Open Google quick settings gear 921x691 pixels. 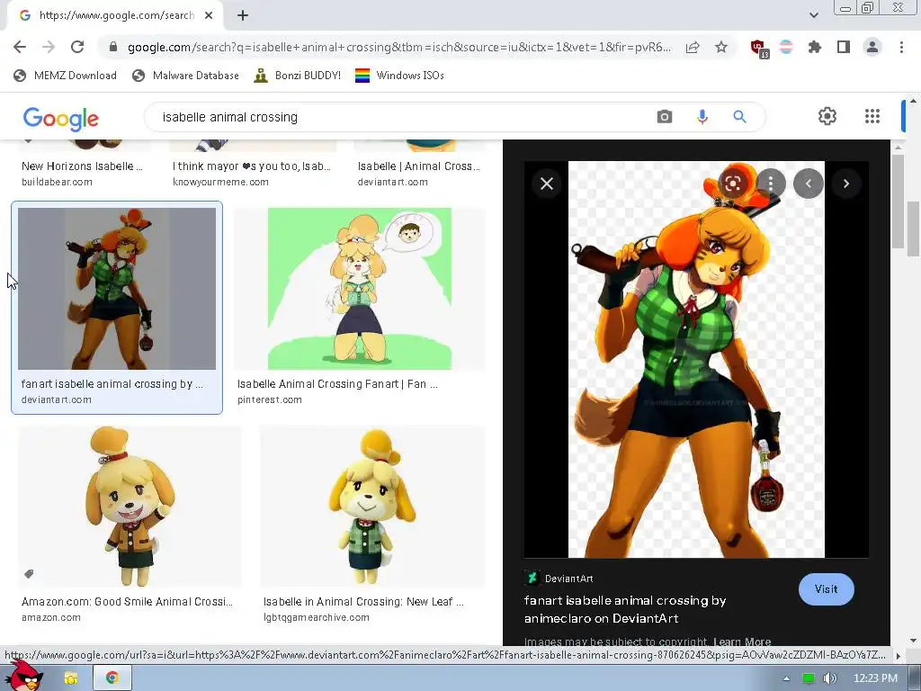tap(827, 116)
